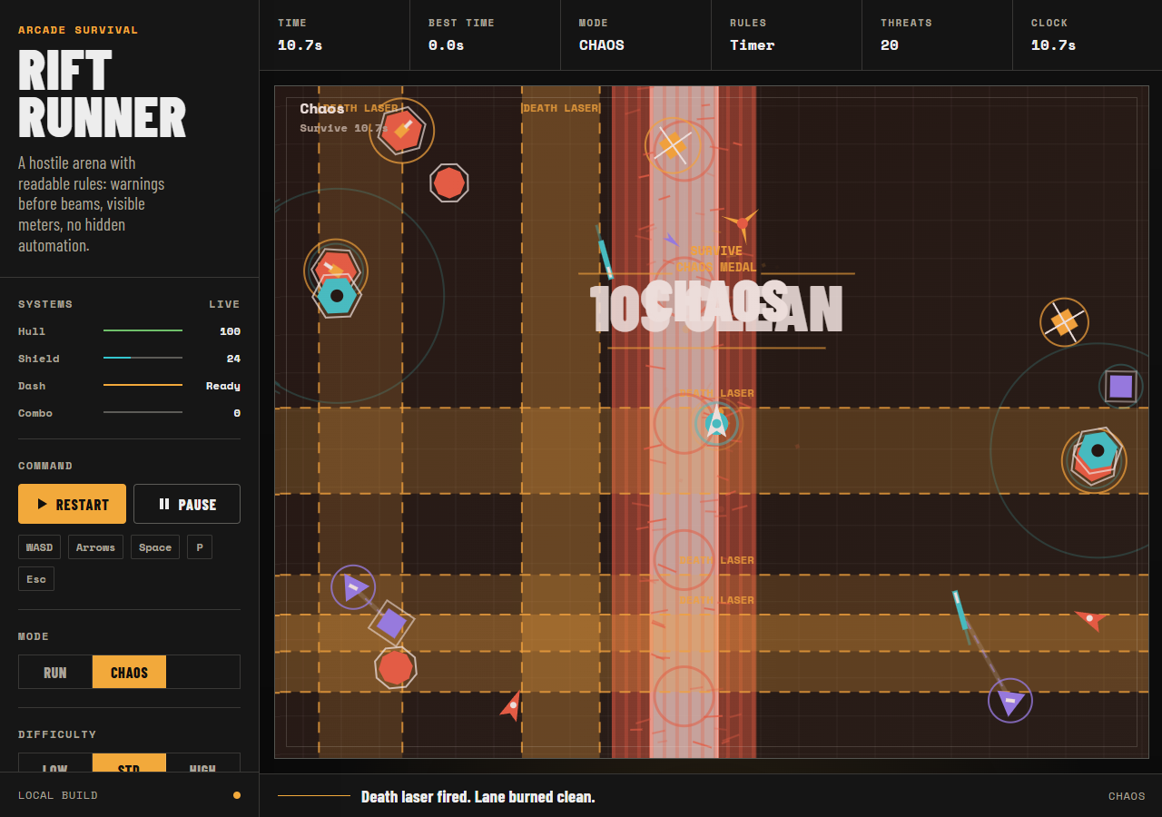1162x817 pixels.
Task: Click the Shield meter bar
Action: pos(143,358)
